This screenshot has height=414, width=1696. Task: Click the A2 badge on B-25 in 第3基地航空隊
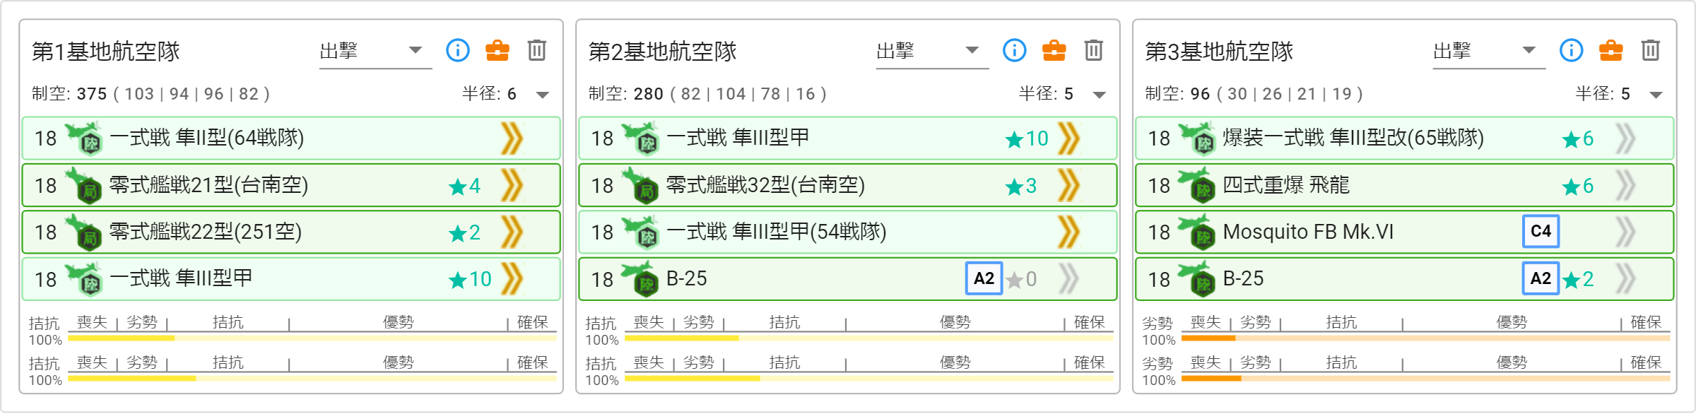coord(1541,278)
